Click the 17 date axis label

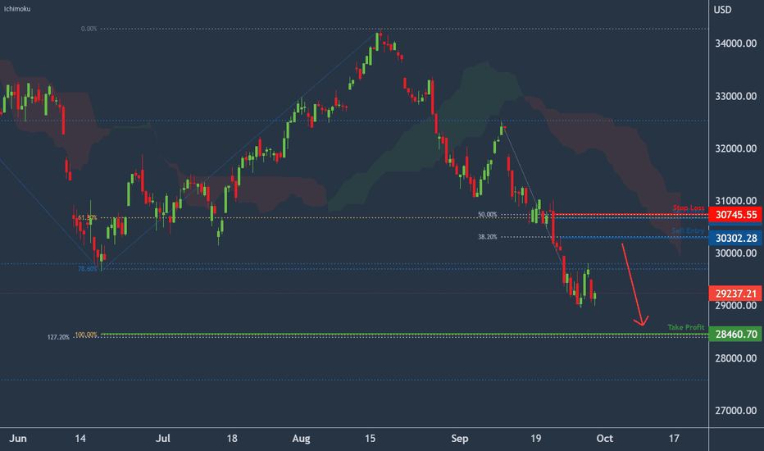[x=674, y=439]
